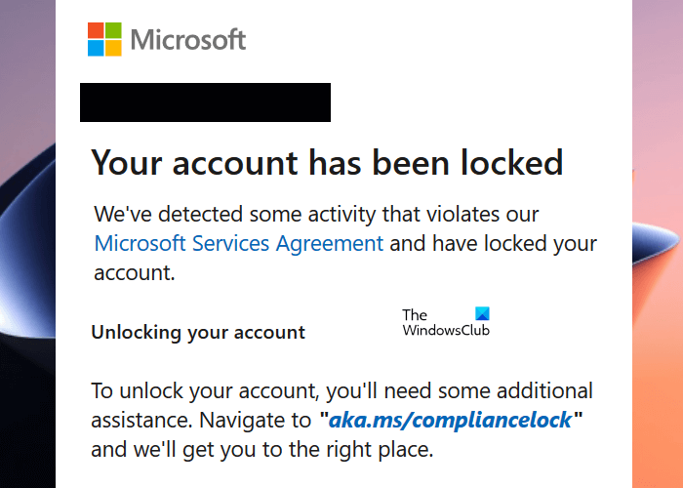Click the Microsoft four-square logo
This screenshot has height=488, width=683.
104,40
